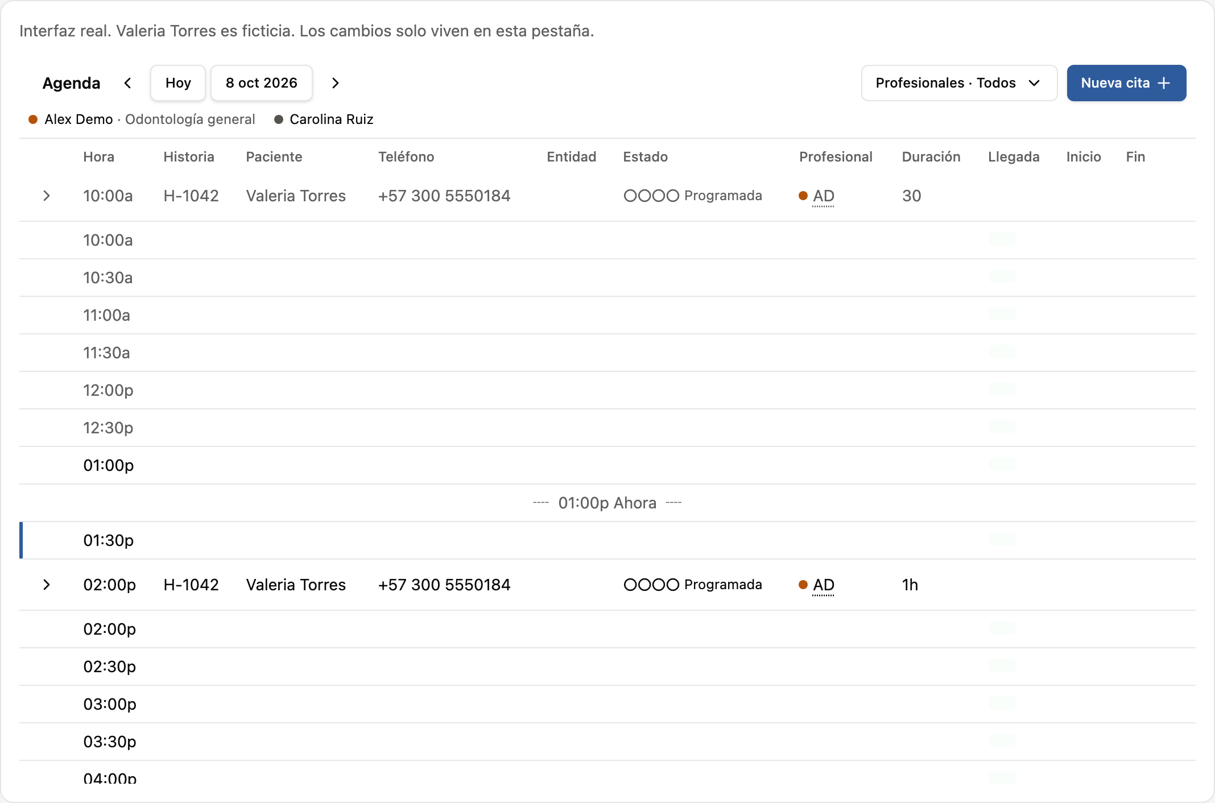Click the status circles of the 10:00a appointment

tap(651, 196)
